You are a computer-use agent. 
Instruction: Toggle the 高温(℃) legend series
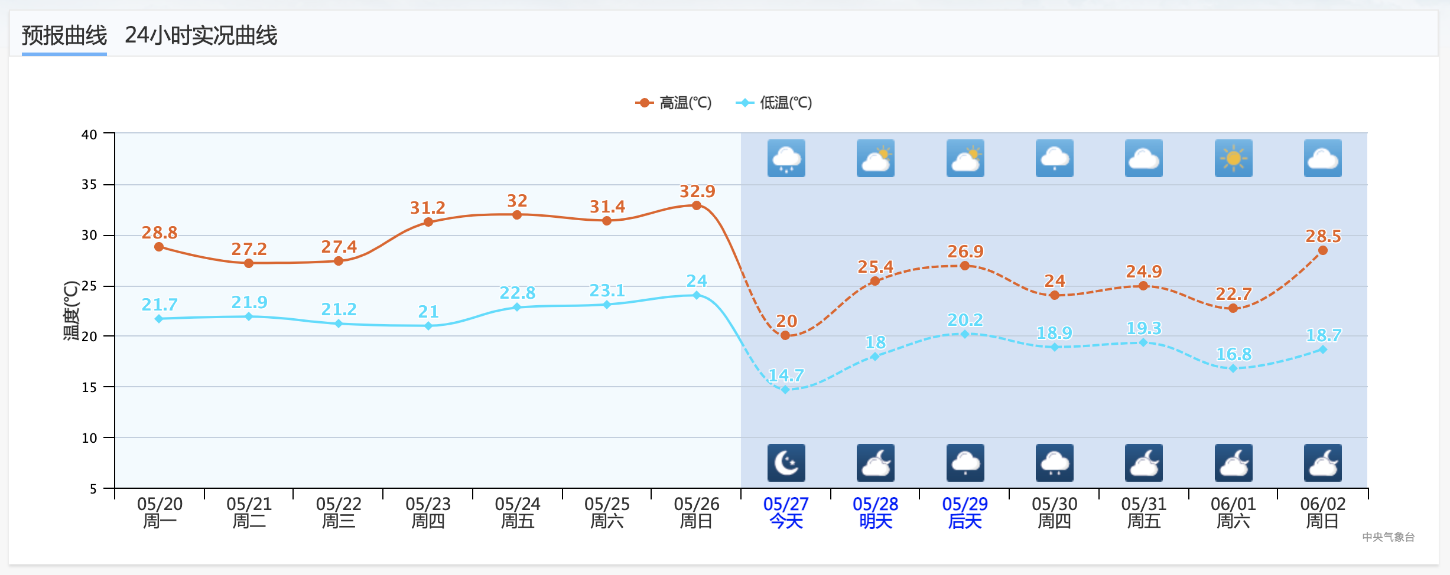tap(674, 103)
